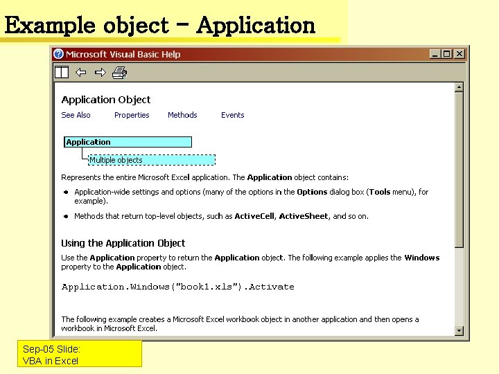Select the Application box in object diagram
Viewport: 499px width, 374px height.
click(x=128, y=142)
